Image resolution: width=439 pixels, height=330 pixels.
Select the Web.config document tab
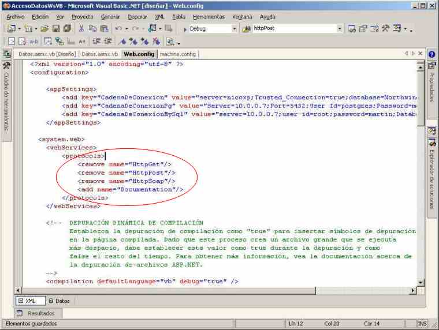tap(139, 54)
